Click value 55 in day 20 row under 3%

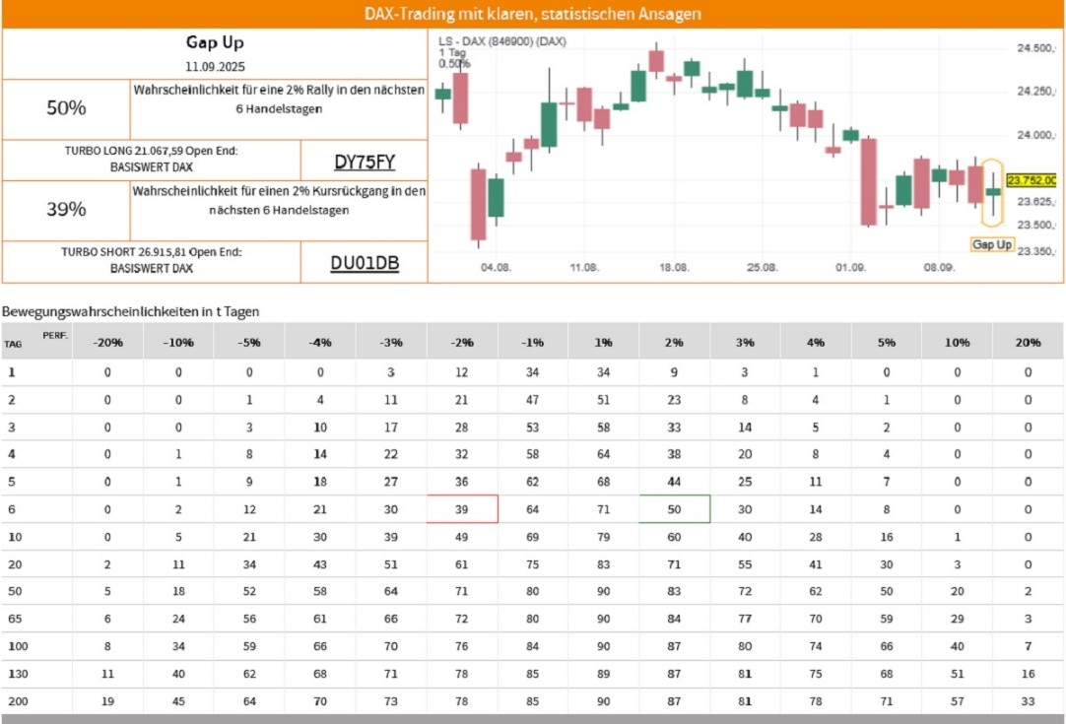[745, 564]
